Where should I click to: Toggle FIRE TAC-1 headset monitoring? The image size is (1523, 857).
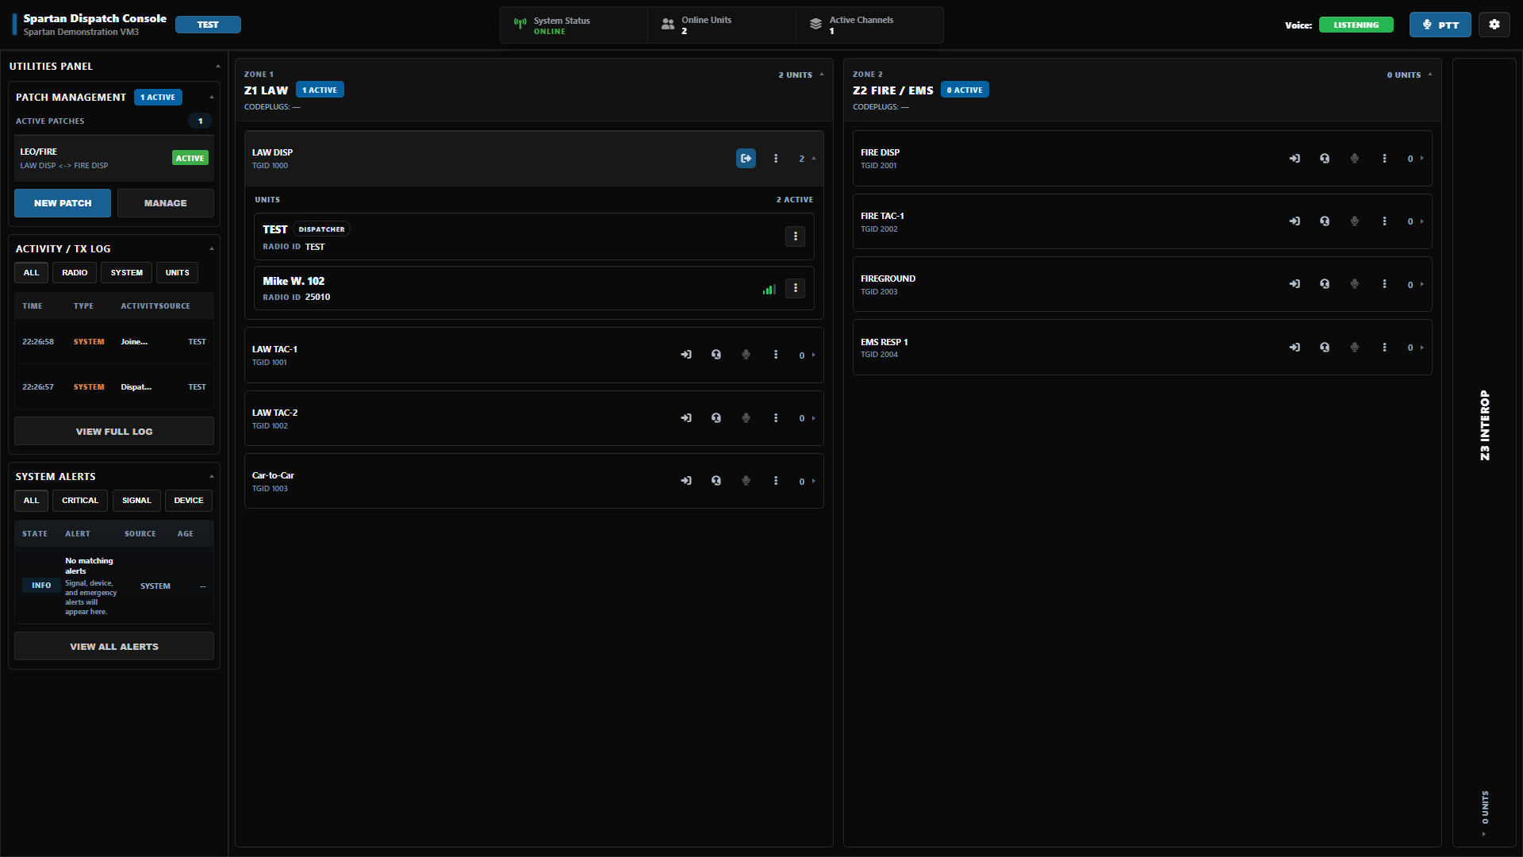pyautogui.click(x=1325, y=221)
